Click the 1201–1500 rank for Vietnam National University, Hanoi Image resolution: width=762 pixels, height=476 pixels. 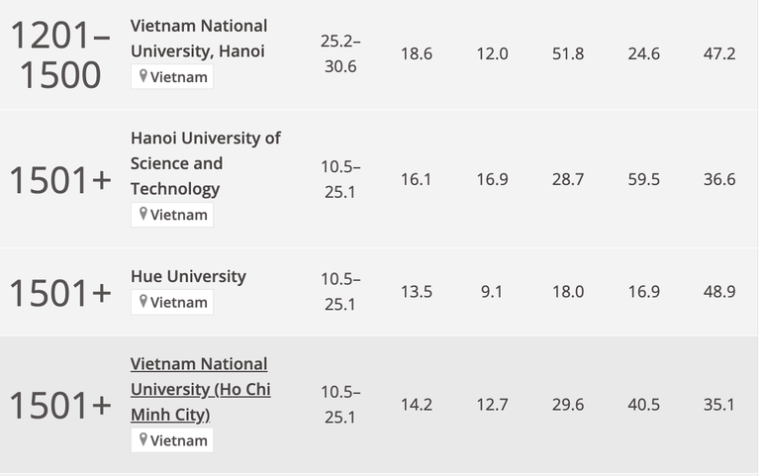60,55
